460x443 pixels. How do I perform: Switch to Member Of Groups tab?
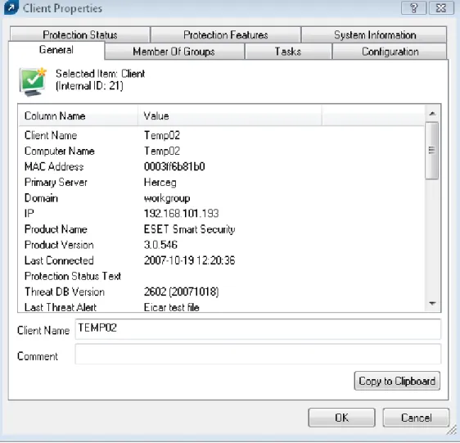tap(174, 52)
